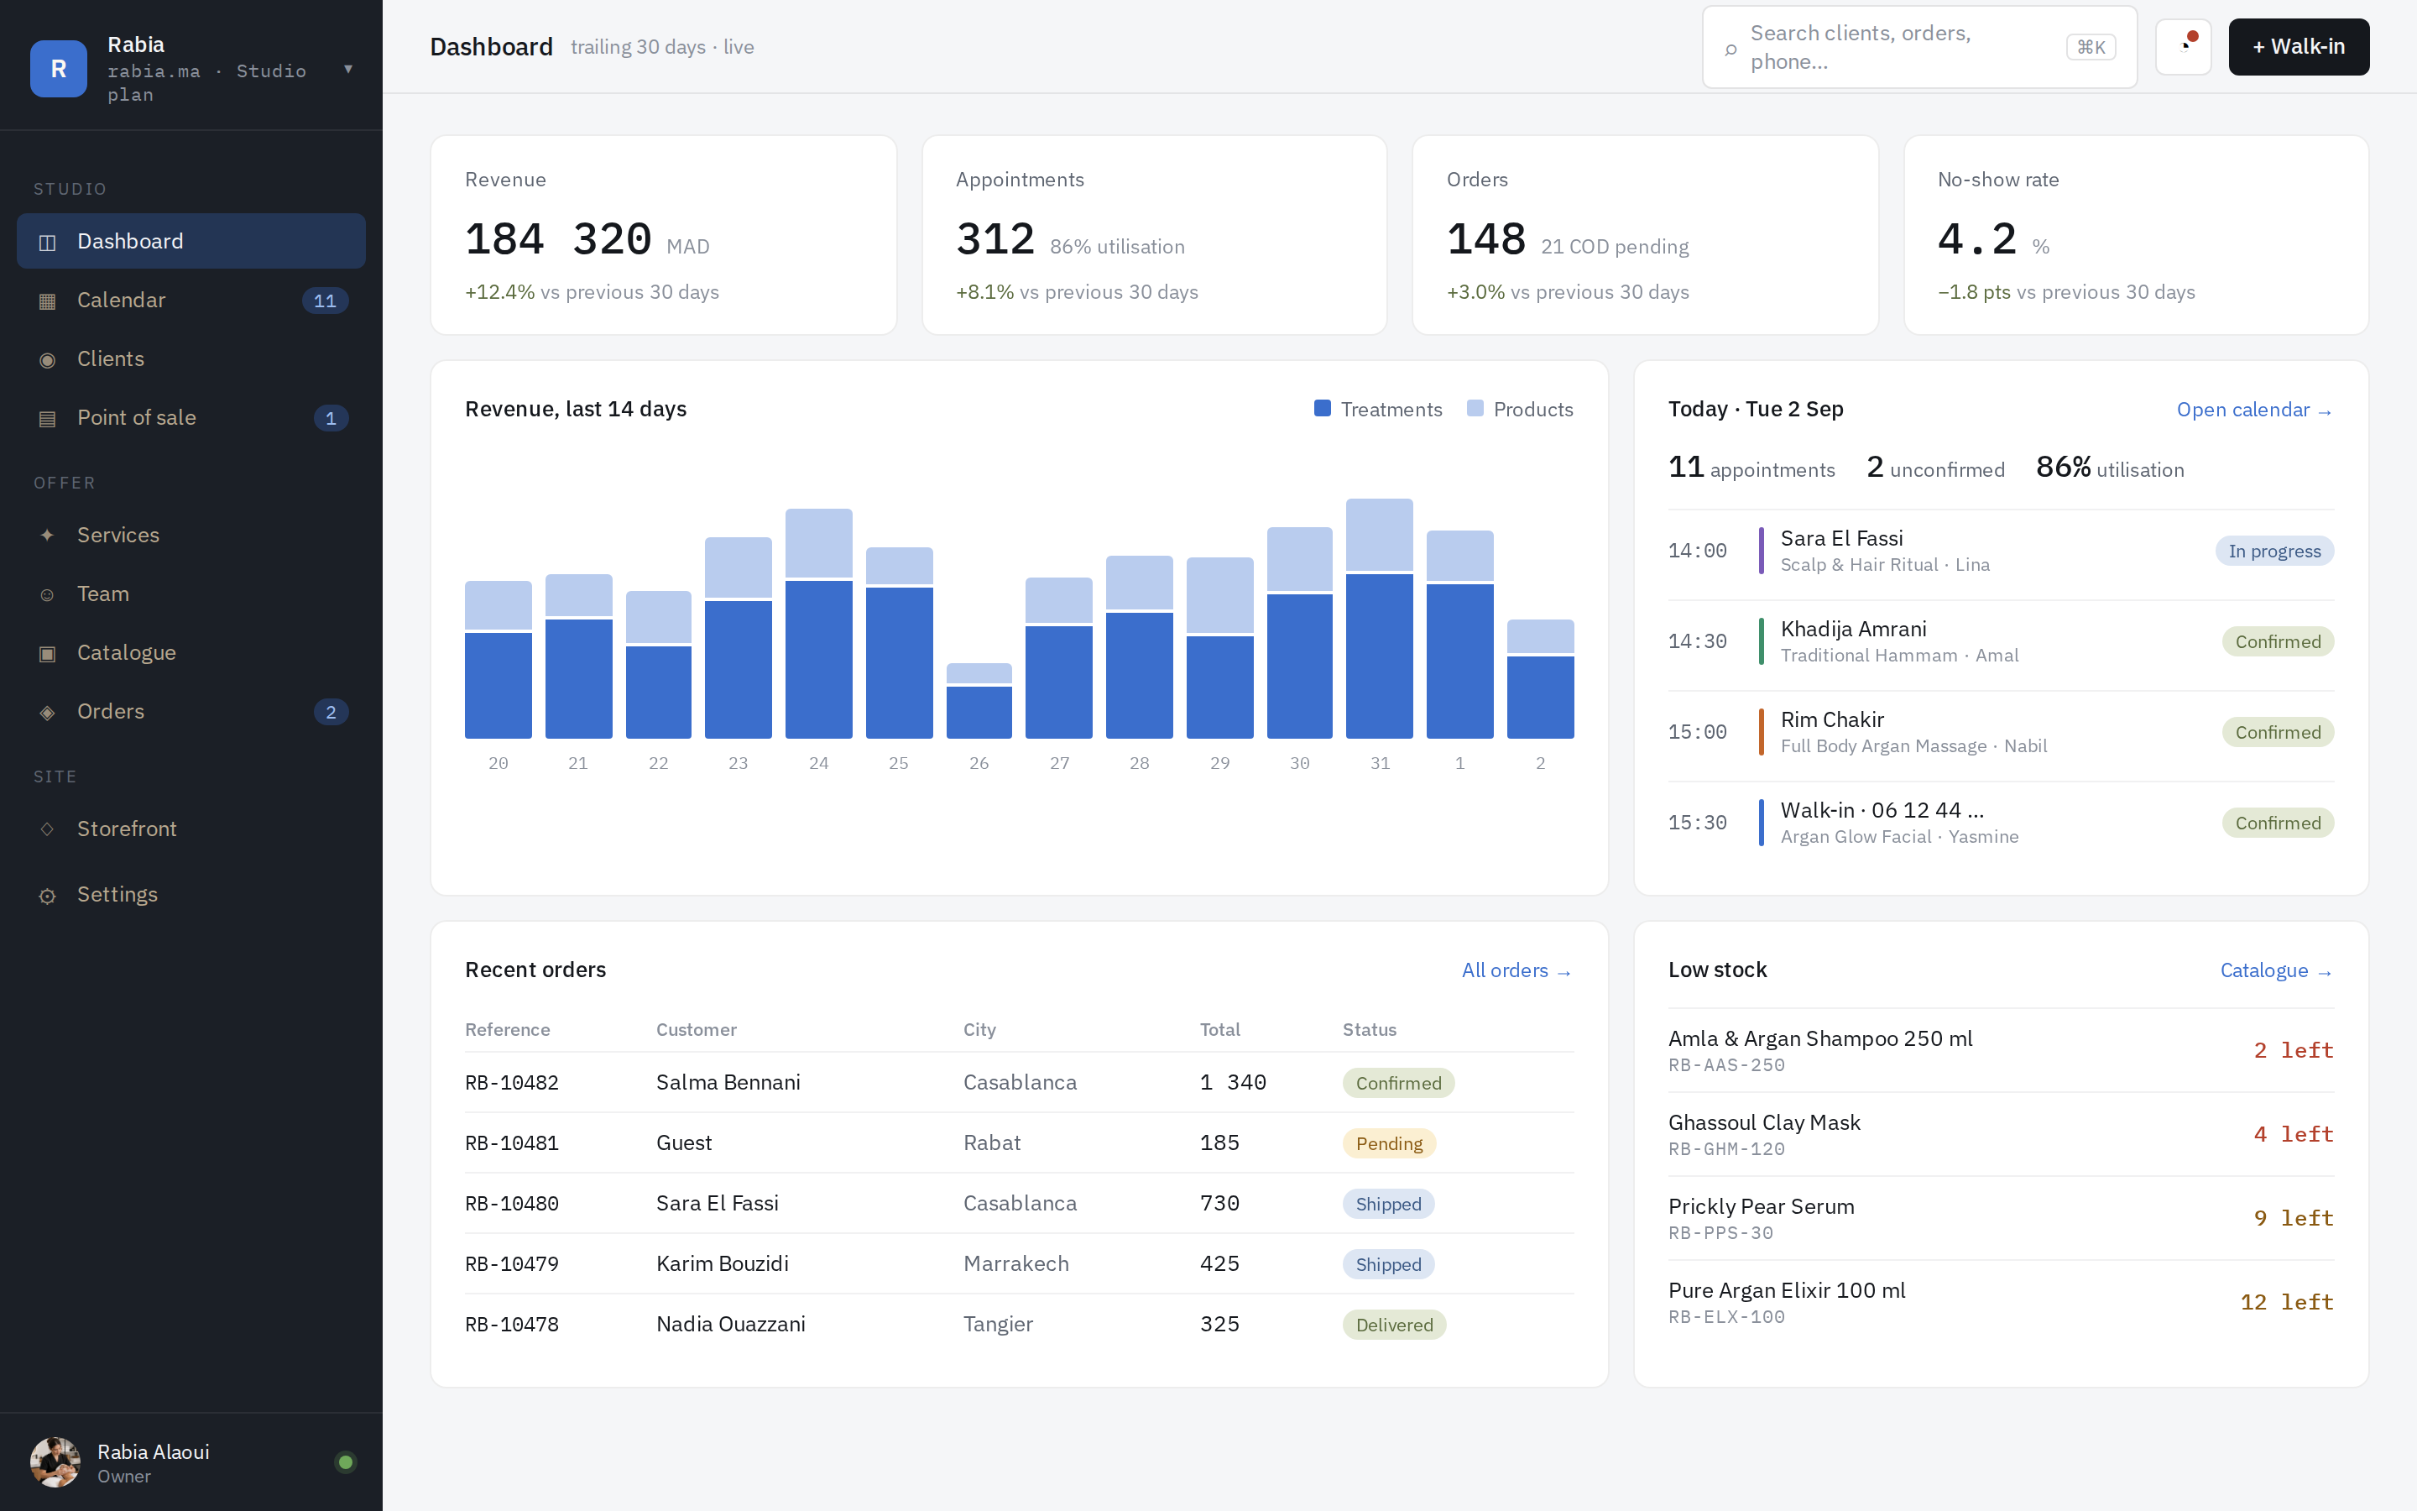Screen dimensions: 2417x1511
Task: Click Rabia Alaoui profile avatar
Action: point(55,1462)
